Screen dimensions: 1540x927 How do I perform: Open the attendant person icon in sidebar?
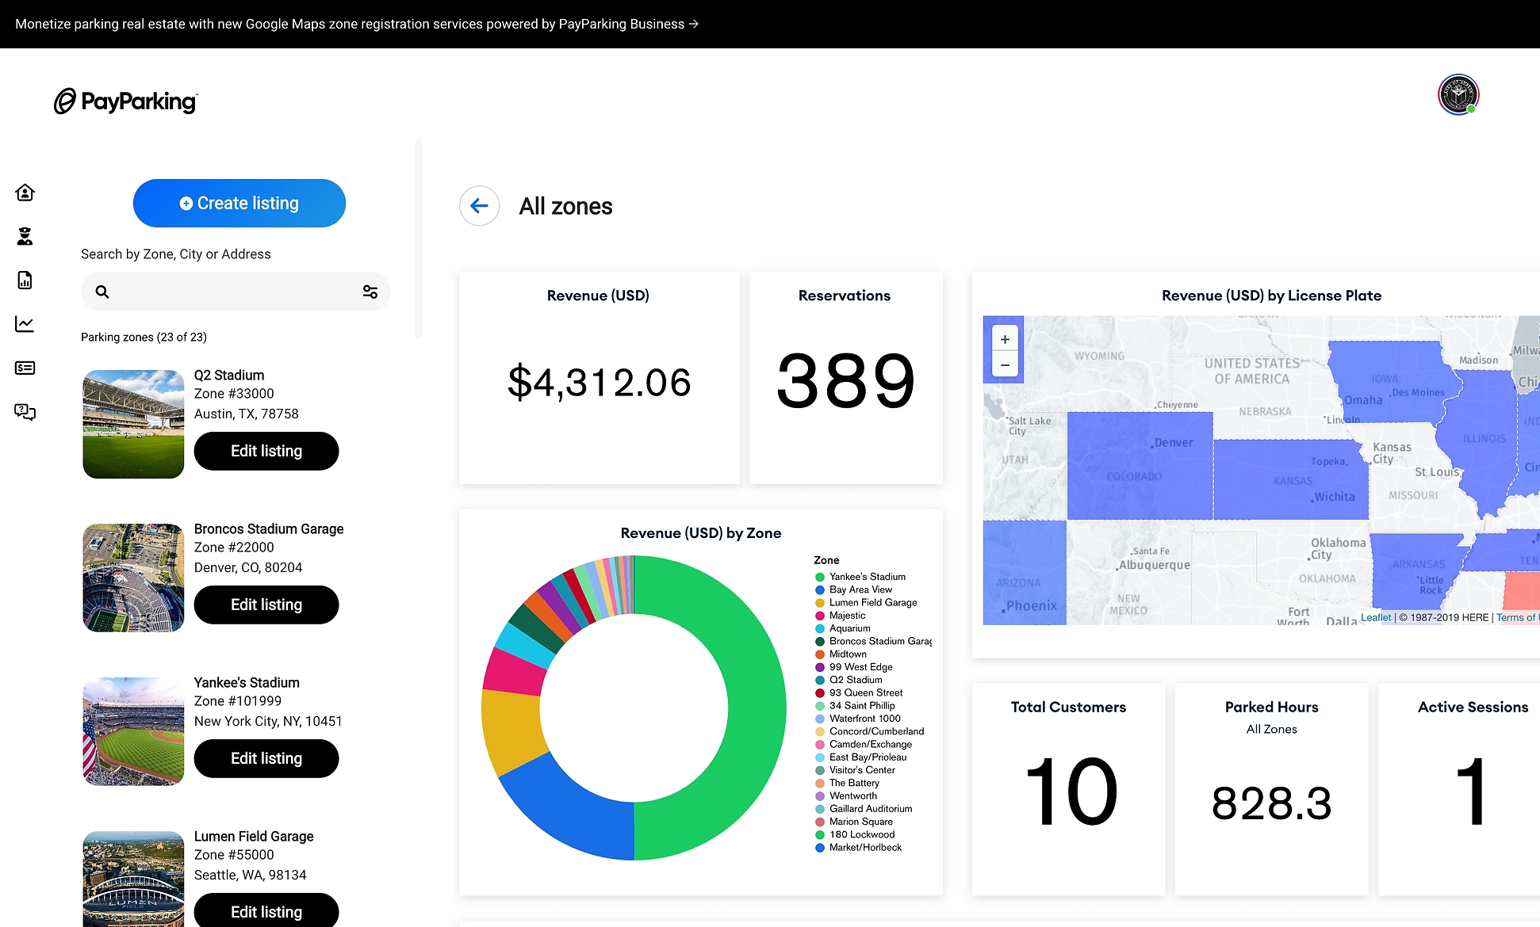pos(25,236)
